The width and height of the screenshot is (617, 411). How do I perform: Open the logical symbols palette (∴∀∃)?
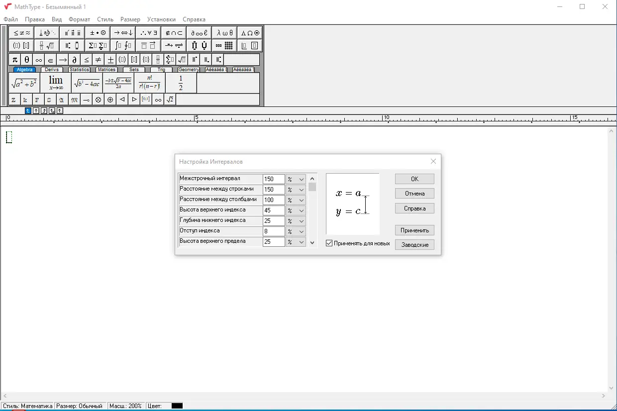148,33
